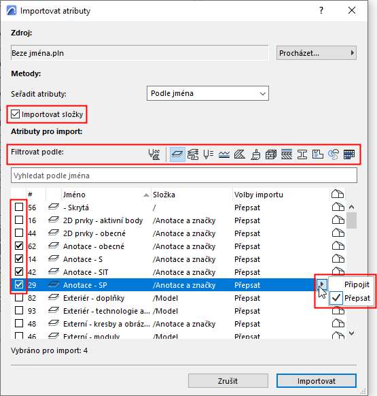Click the scroll down arrow of list

(x=352, y=333)
